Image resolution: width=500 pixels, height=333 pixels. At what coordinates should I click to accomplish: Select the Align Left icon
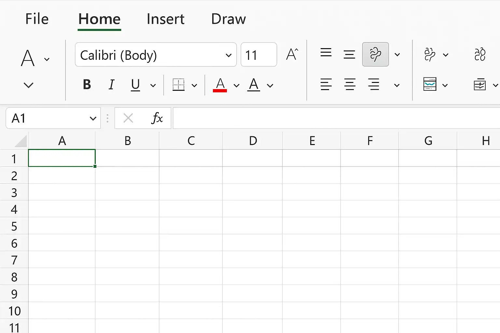(x=326, y=85)
